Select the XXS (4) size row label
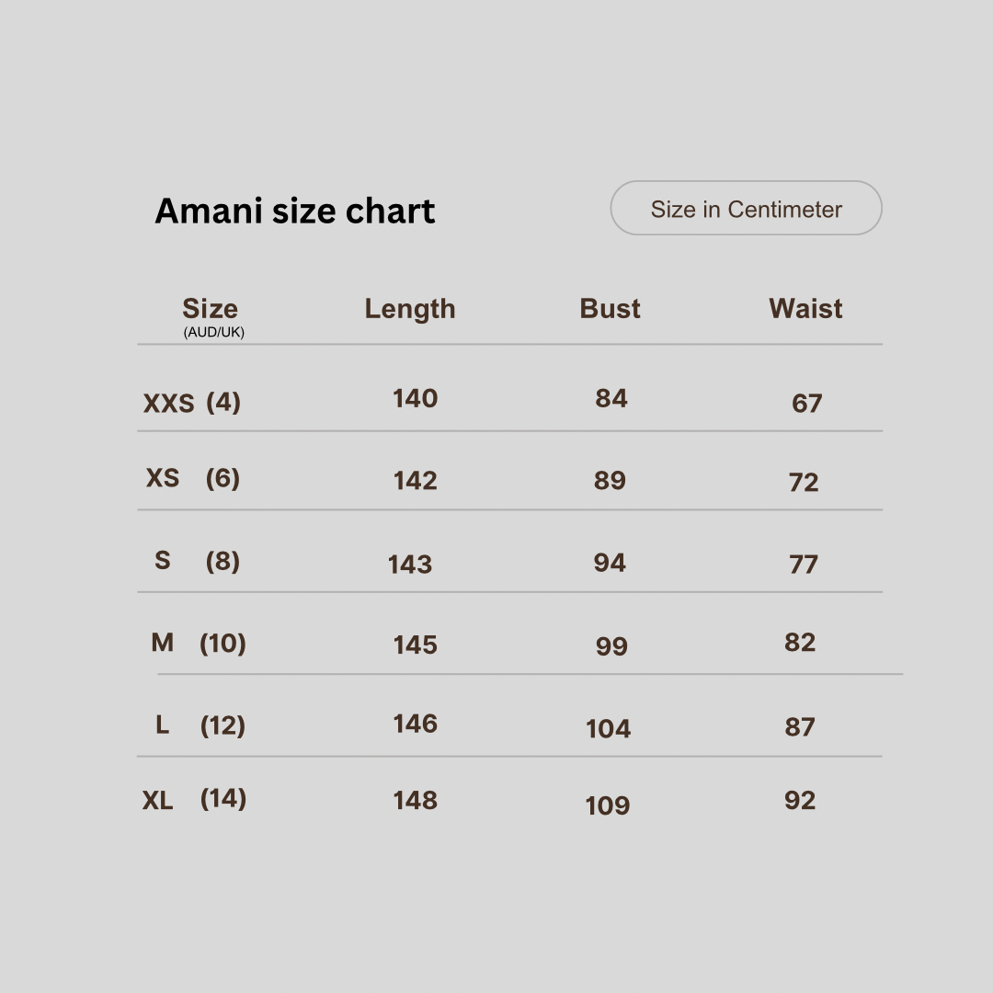 [x=191, y=403]
